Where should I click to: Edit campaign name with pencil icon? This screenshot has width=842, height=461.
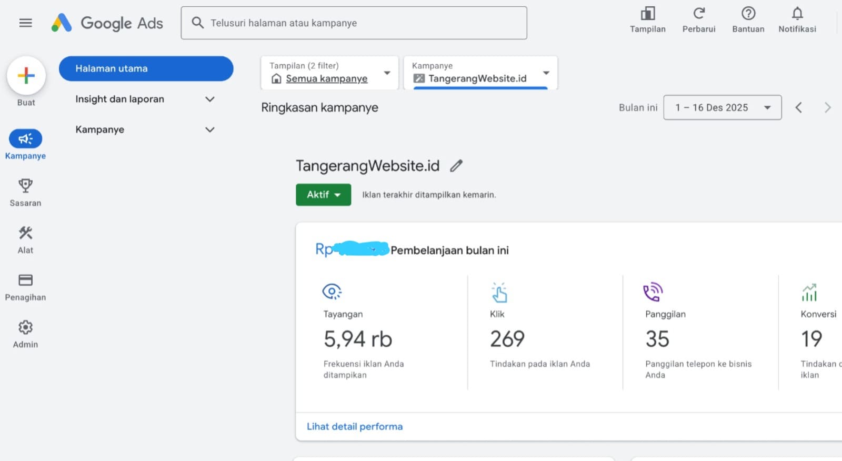pyautogui.click(x=456, y=166)
